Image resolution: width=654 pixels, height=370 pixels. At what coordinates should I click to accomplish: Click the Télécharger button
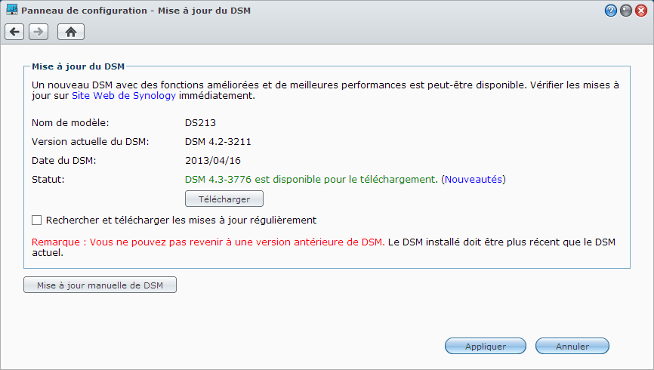[224, 199]
